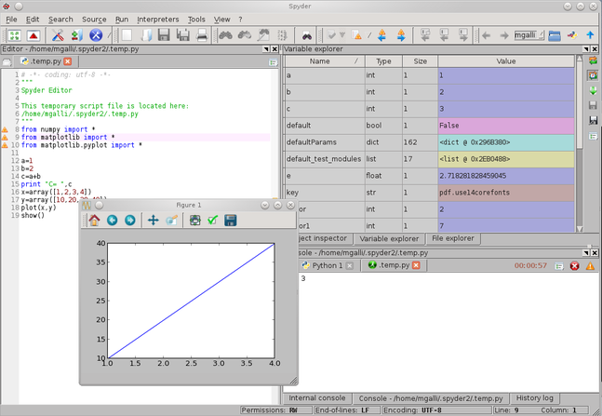Click the blue round tools icon
602x416 pixels.
(x=96, y=35)
